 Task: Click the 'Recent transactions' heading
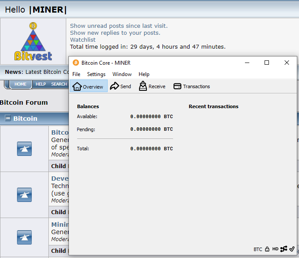(x=214, y=106)
